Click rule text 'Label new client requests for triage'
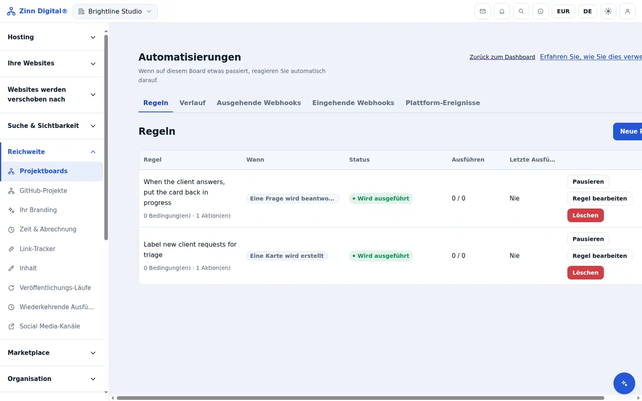The width and height of the screenshot is (642, 401). (x=190, y=250)
